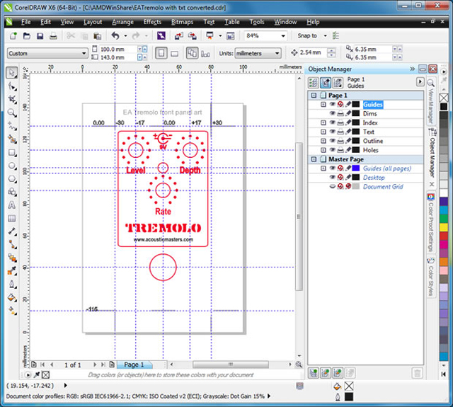The width and height of the screenshot is (453, 407).
Task: Click the Undo arrow icon
Action: tap(115, 36)
